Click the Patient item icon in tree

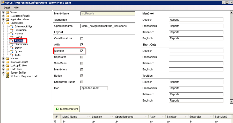pyautogui.click(x=12, y=37)
